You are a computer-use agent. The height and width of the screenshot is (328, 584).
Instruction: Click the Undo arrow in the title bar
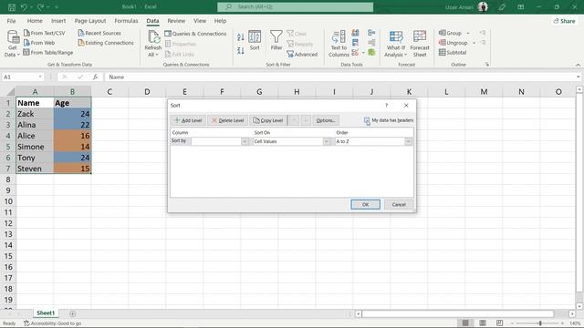[x=24, y=7]
